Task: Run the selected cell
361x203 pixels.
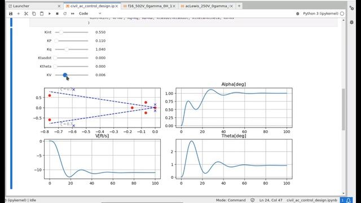Action: coord(50,14)
